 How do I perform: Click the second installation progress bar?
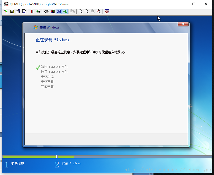click(x=135, y=157)
